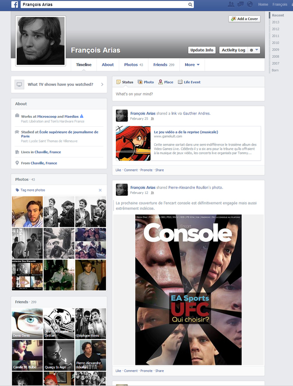Open the Console magazine cover image
This screenshot has height=386, width=293.
tap(188, 290)
